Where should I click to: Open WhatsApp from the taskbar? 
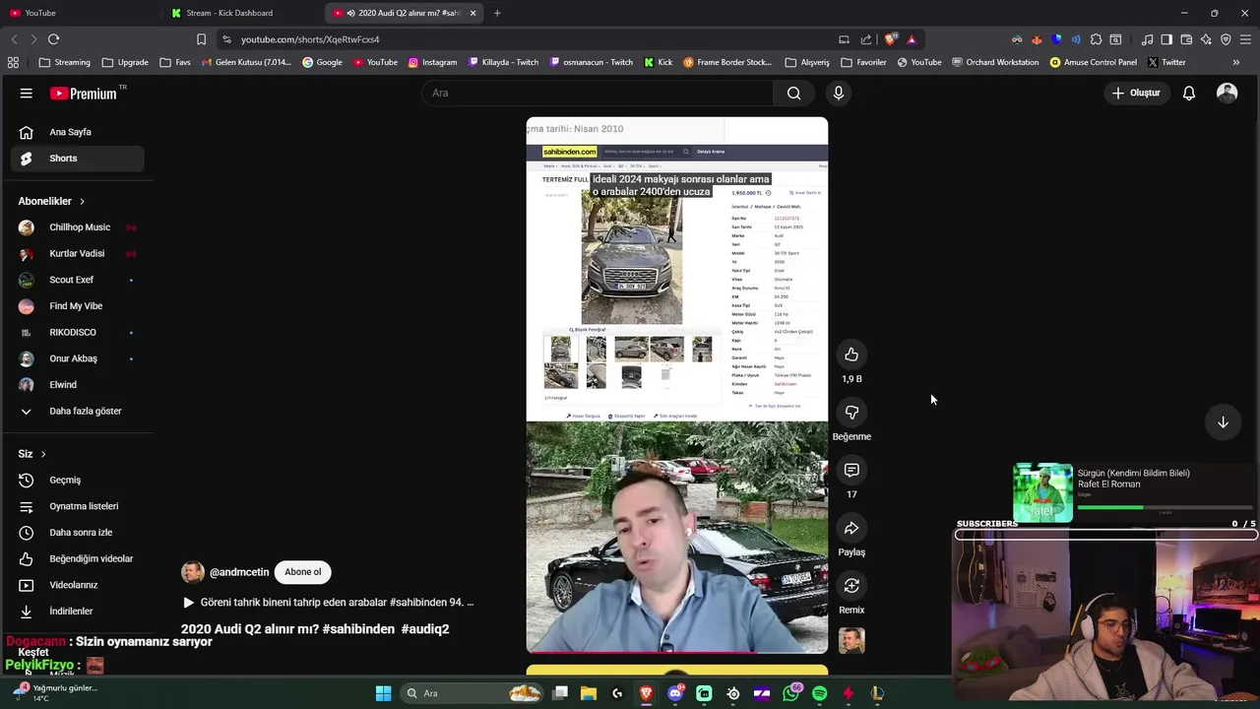790,693
